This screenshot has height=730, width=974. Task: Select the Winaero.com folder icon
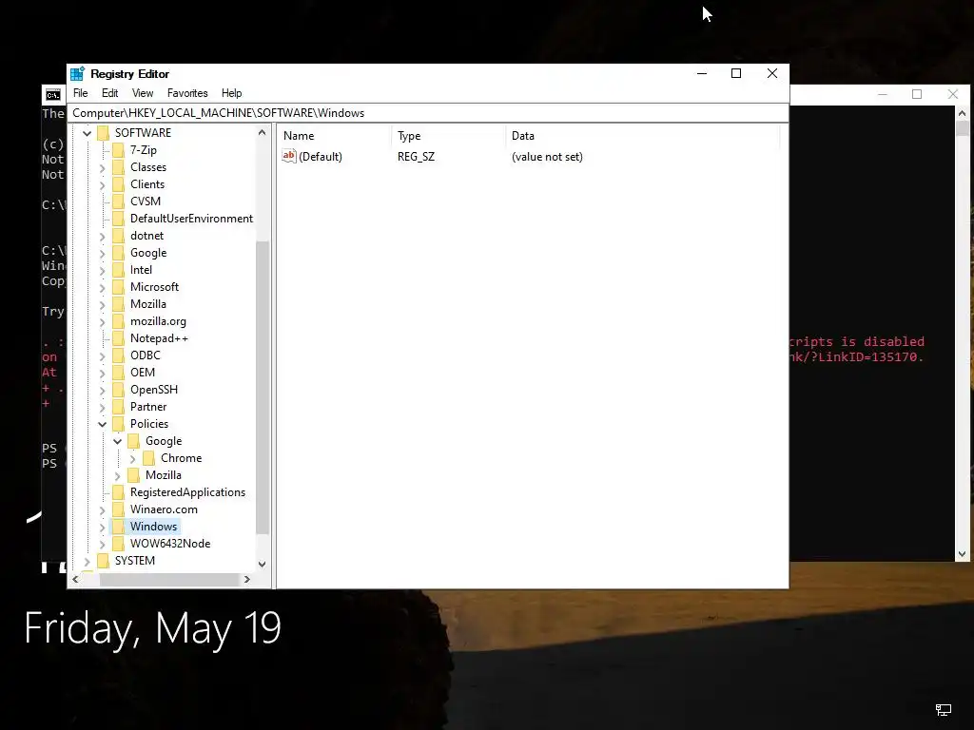119,509
